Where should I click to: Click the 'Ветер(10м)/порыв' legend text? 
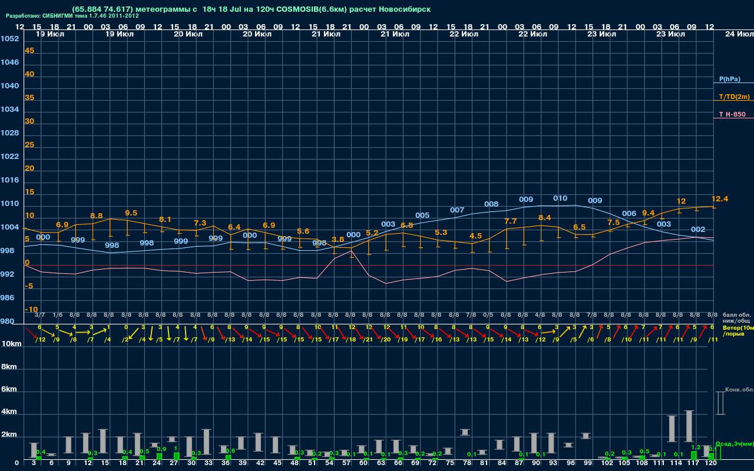click(x=738, y=331)
